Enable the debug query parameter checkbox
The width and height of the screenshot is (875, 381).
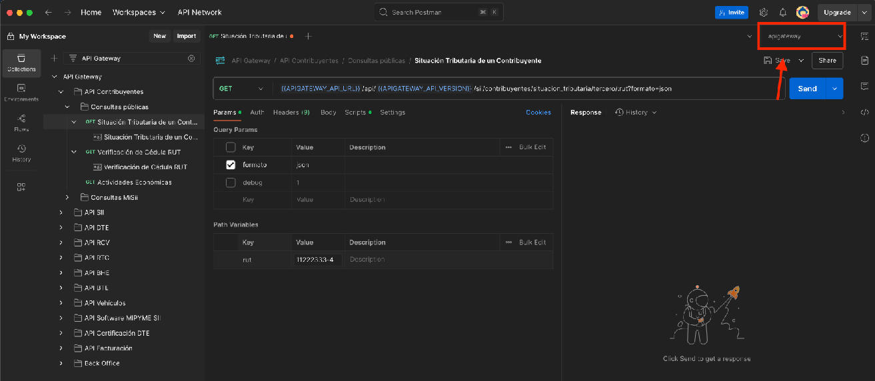click(x=231, y=183)
